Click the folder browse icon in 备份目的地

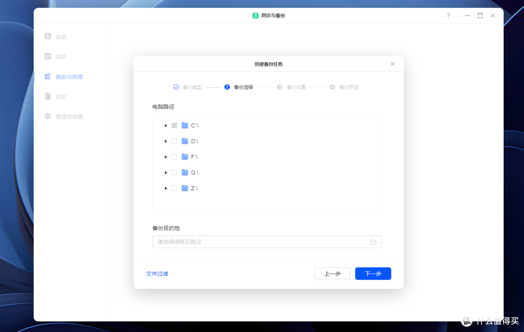pos(373,242)
